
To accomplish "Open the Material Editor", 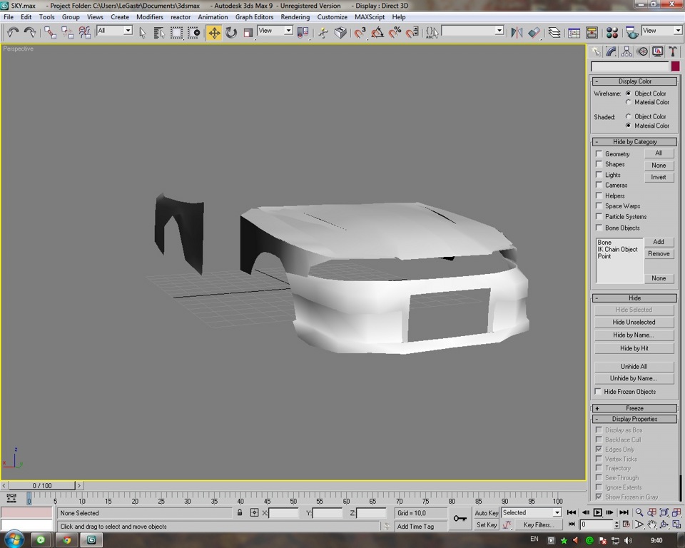I will click(x=612, y=32).
